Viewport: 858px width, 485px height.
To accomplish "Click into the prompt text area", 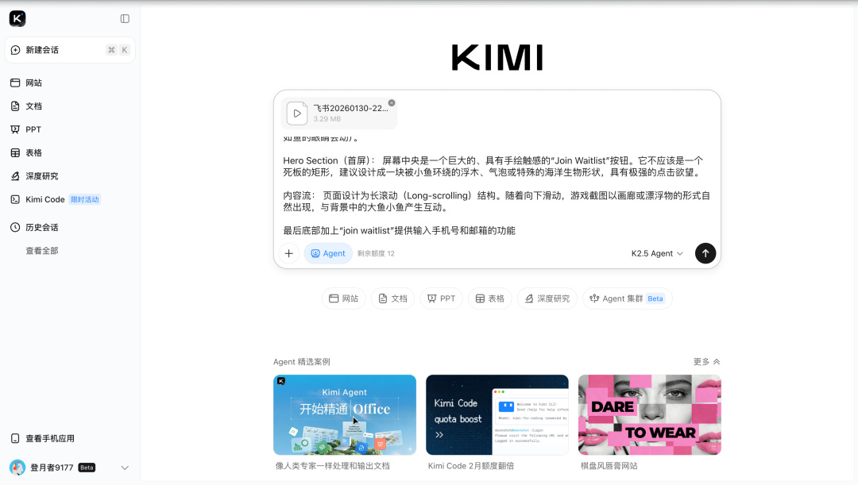I will tap(497, 186).
